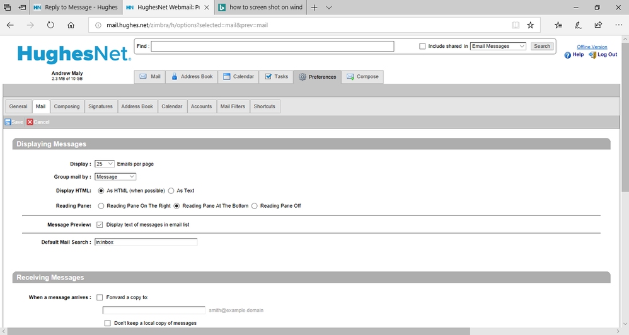Open the Mail Filters tab
Image resolution: width=629 pixels, height=335 pixels.
point(233,106)
